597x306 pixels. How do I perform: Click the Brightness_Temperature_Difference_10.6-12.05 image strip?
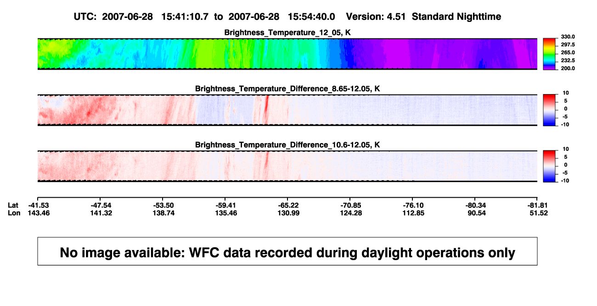click(x=287, y=166)
